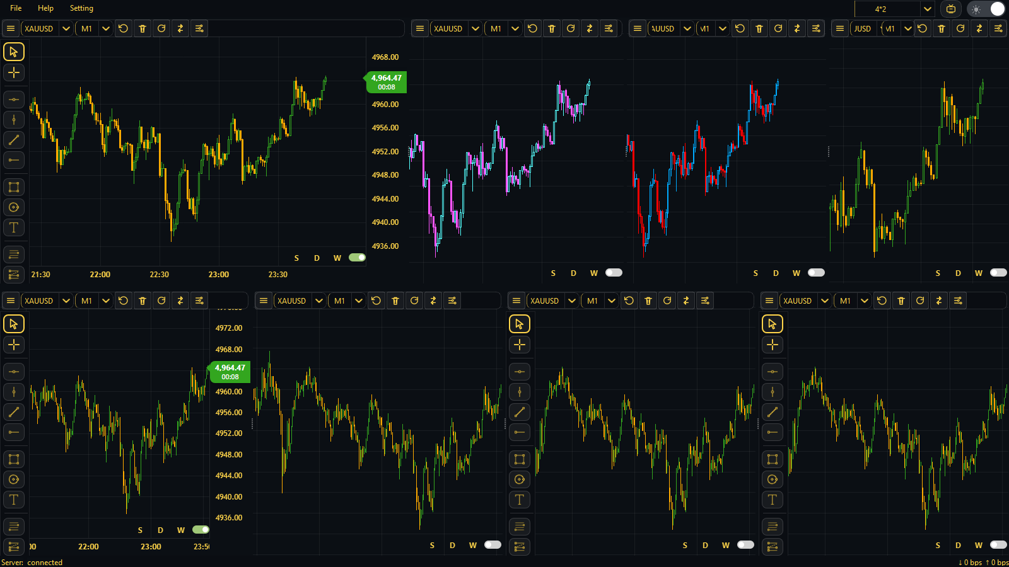This screenshot has width=1009, height=567.
Task: Click the S button in second top chart
Action: coord(553,273)
